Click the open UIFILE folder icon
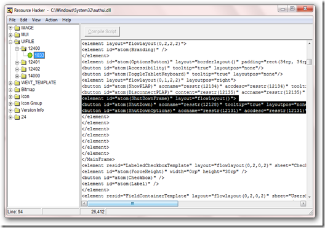This screenshot has height=228, width=325. (x=17, y=42)
